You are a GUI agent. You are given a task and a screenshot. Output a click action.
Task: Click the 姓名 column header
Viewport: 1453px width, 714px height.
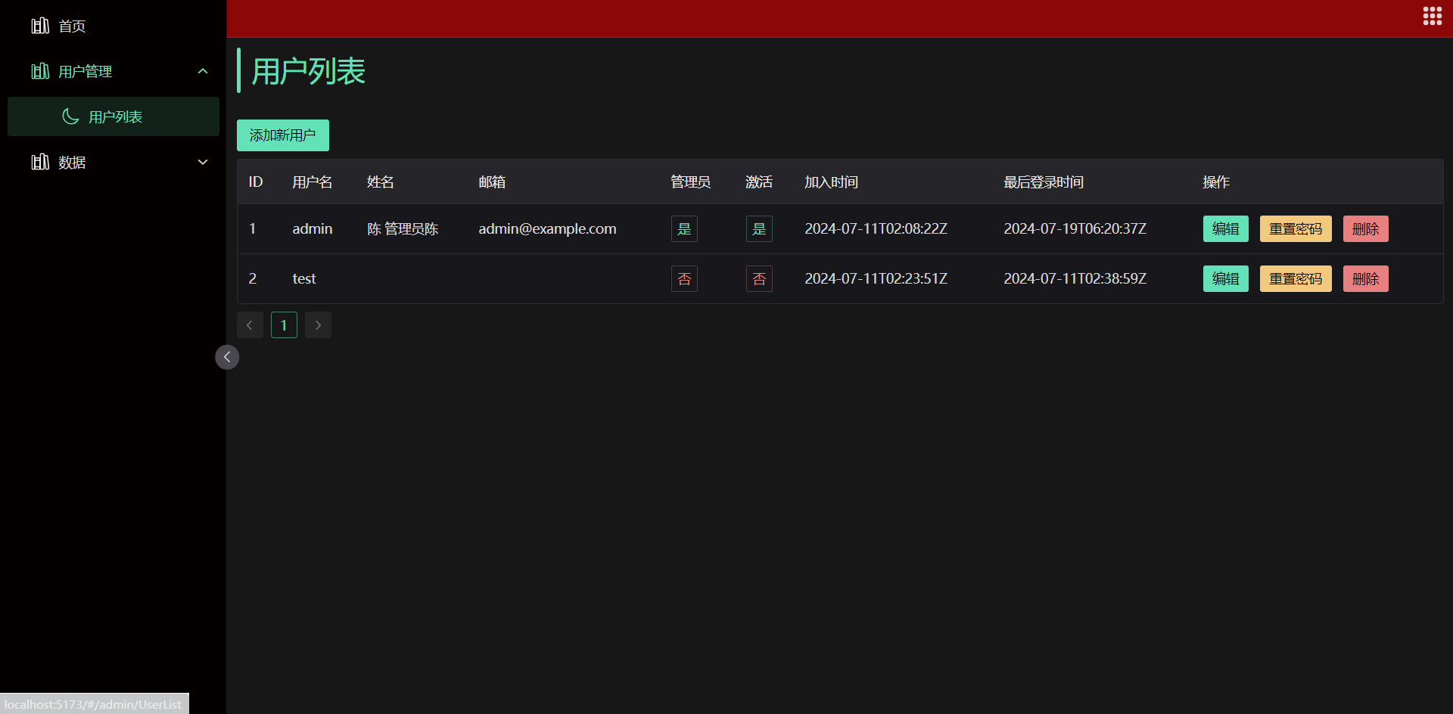tap(381, 182)
